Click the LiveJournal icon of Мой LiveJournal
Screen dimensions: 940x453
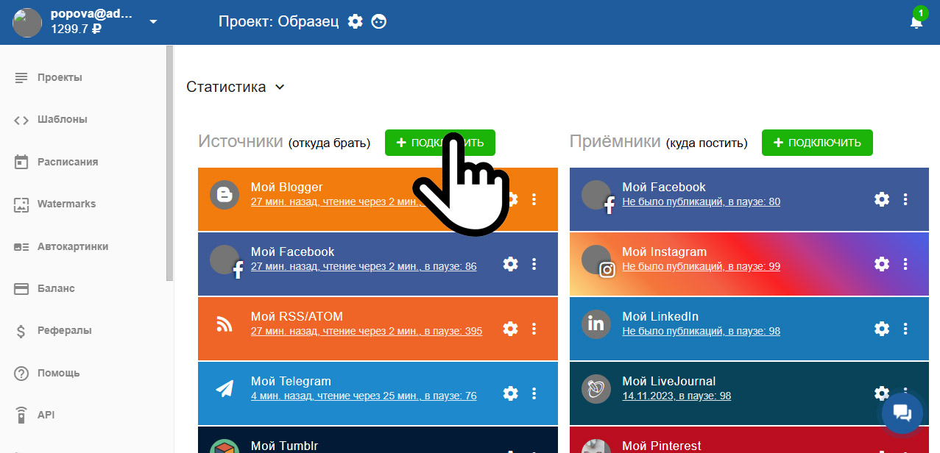pos(596,389)
